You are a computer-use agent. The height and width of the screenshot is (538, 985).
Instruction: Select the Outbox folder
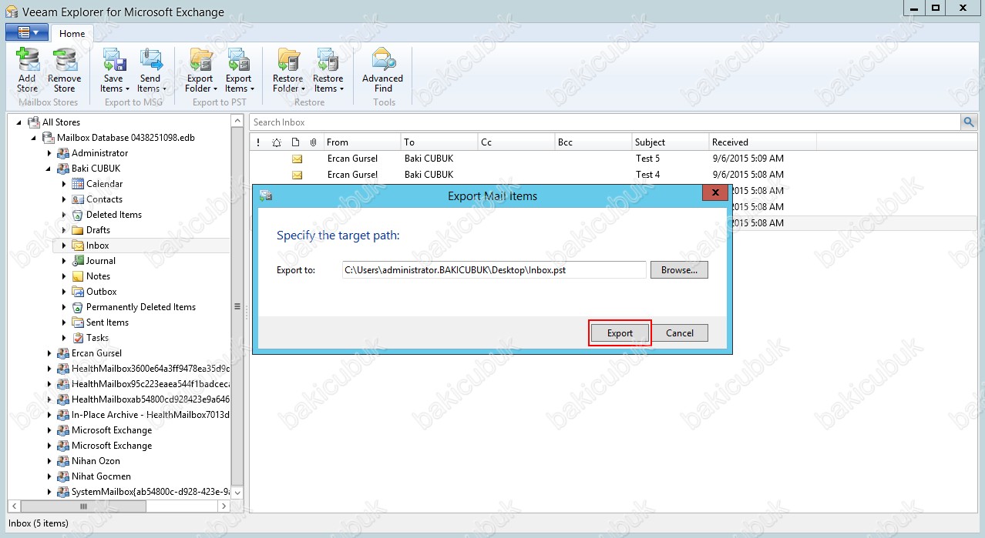(102, 292)
